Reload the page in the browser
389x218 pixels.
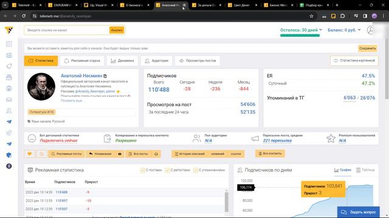tap(24, 16)
